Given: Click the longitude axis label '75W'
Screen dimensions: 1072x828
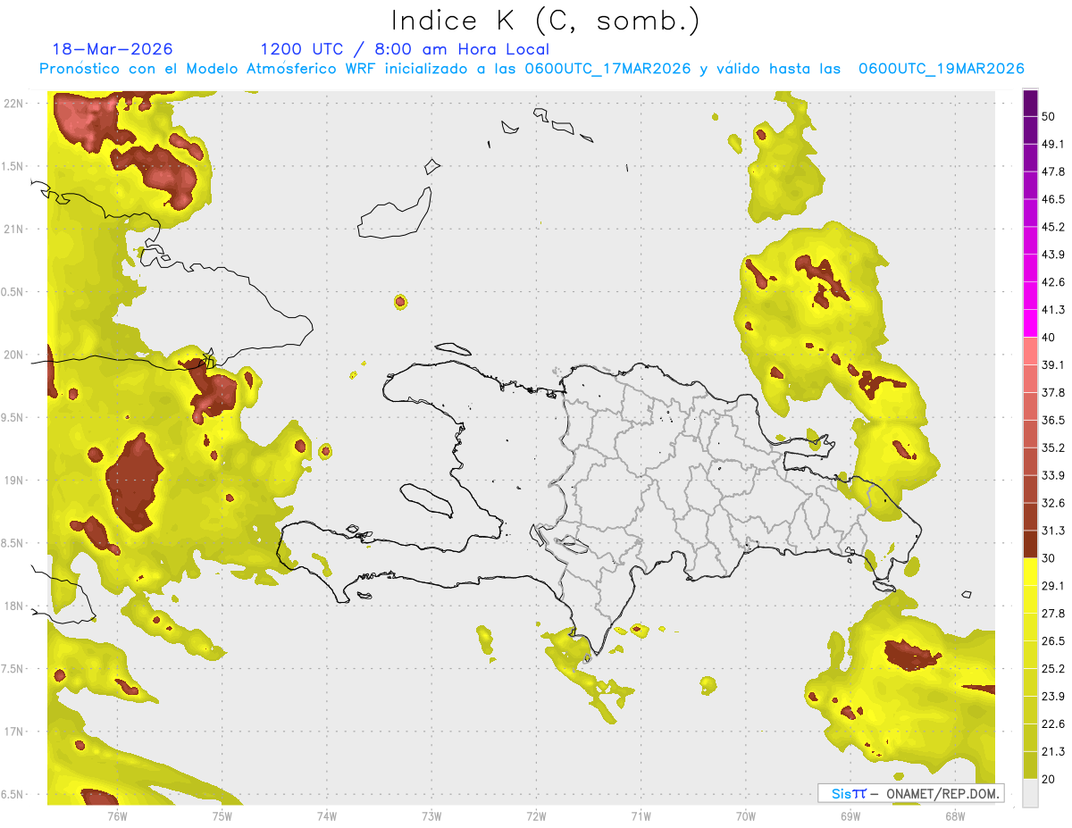Looking at the screenshot, I should [x=222, y=816].
